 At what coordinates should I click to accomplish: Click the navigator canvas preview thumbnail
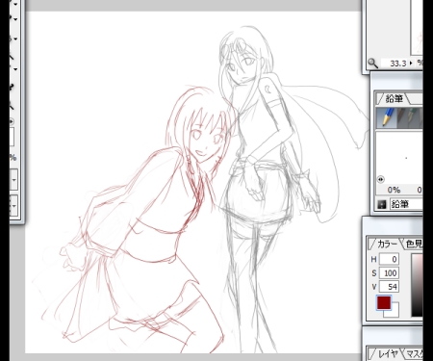[417, 27]
